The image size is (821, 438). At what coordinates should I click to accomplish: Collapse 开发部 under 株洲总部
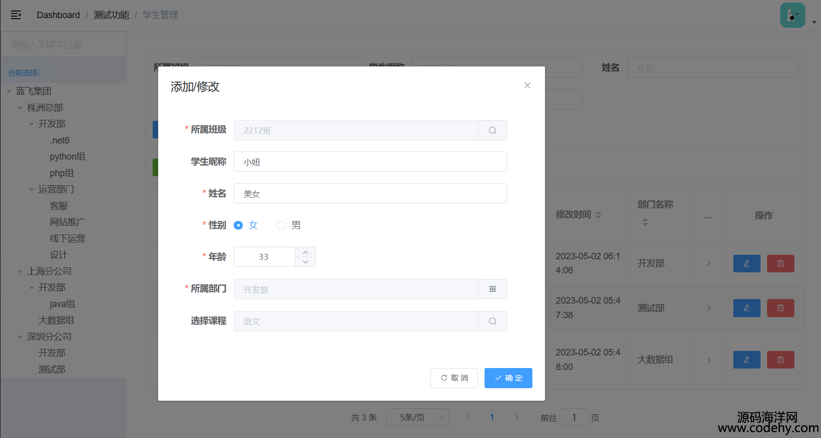click(32, 124)
